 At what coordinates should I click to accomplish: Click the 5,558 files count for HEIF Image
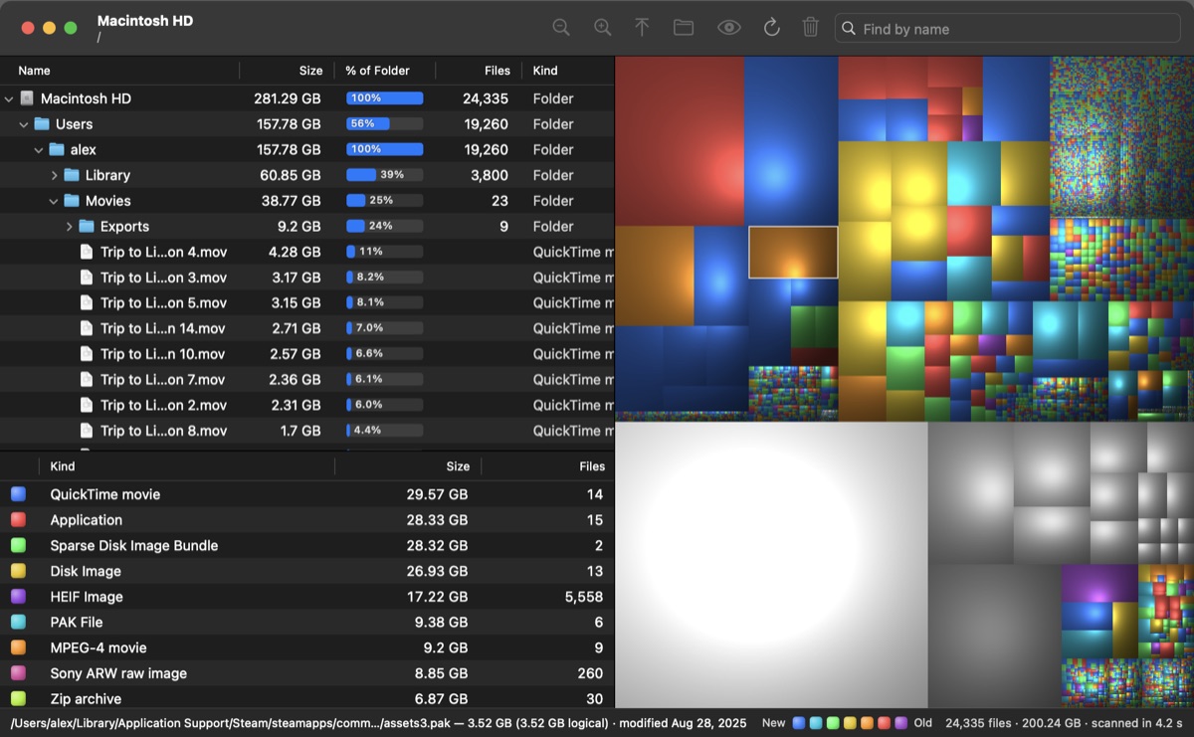[583, 597]
